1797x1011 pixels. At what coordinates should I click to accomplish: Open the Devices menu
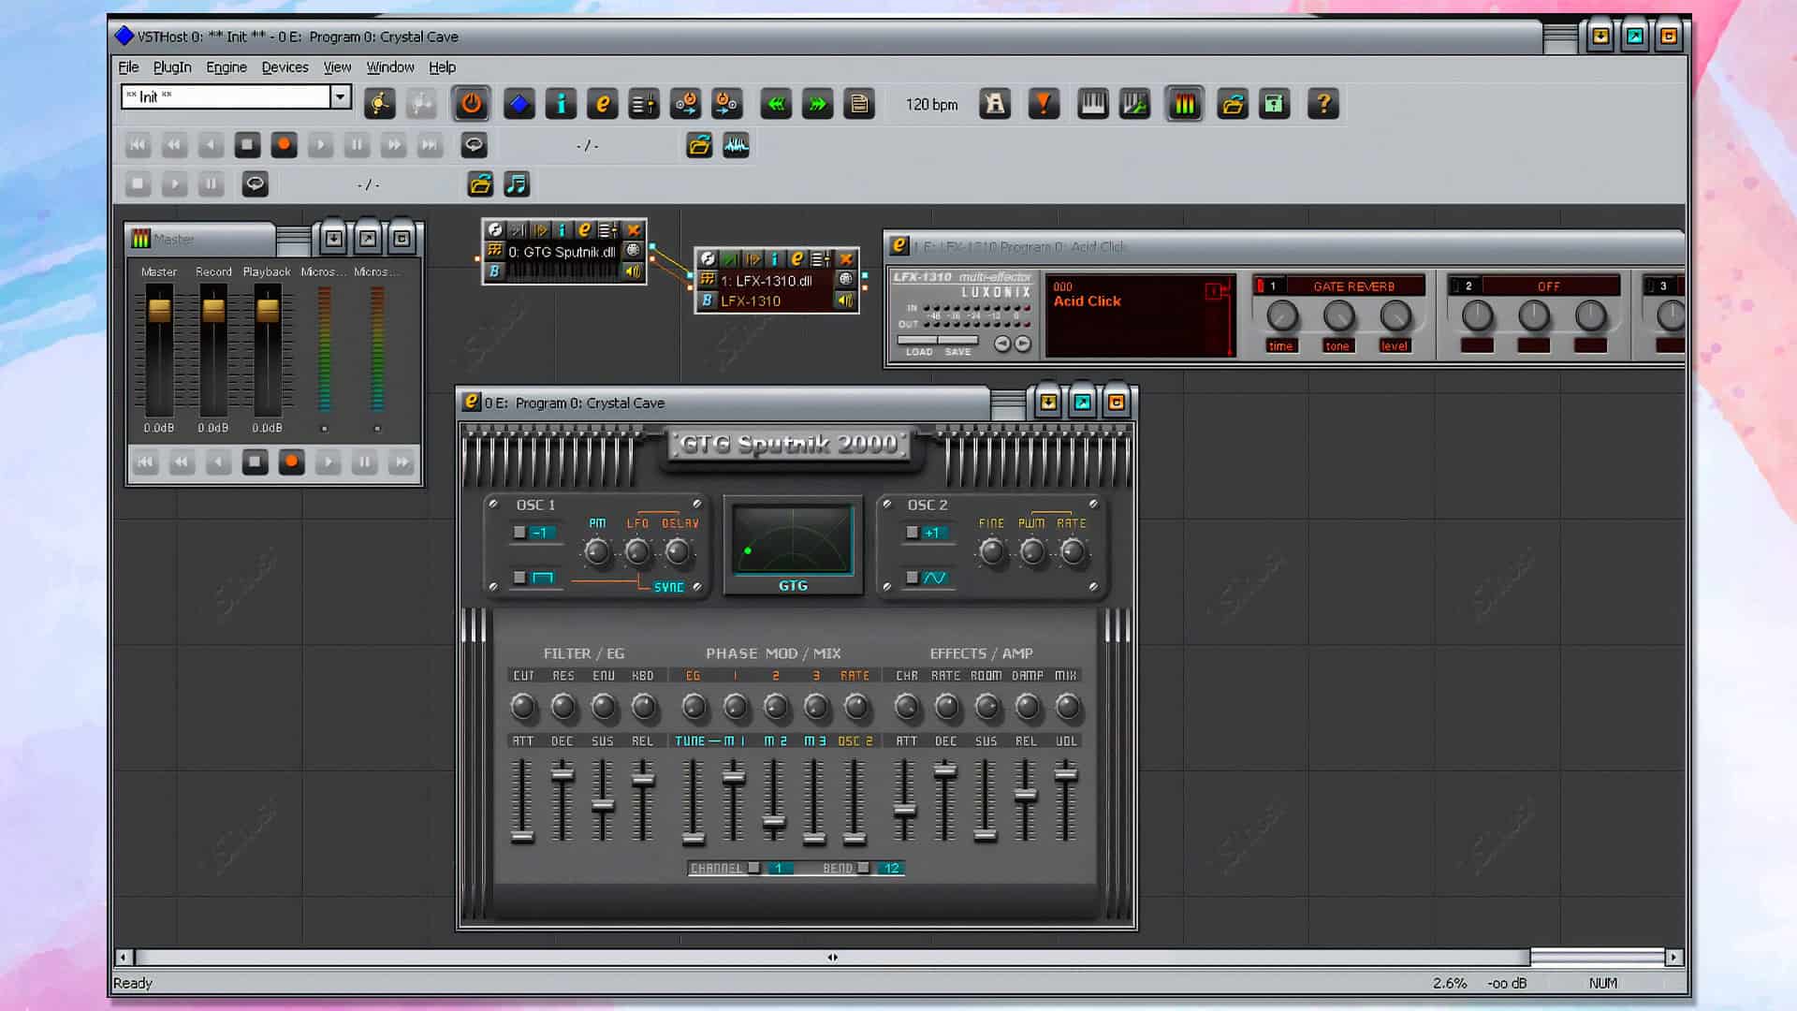click(x=285, y=67)
